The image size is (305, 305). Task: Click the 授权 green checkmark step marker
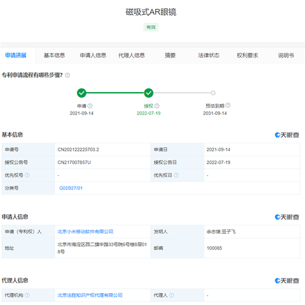coord(149,93)
